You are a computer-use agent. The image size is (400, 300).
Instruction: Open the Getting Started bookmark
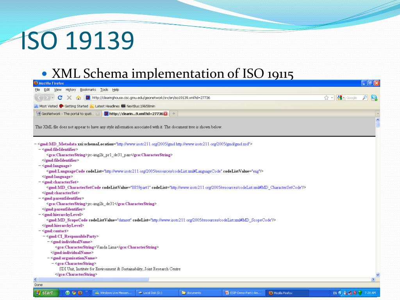pyautogui.click(x=74, y=106)
